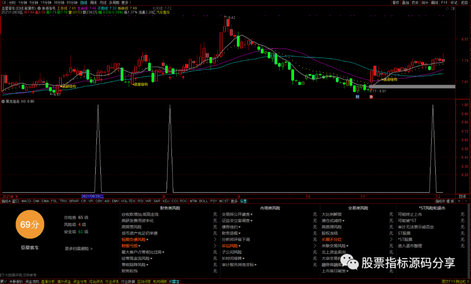The width and height of the screenshot is (471, 284).
Task: Open the 多周期 multi-period view
Action: (114, 3)
